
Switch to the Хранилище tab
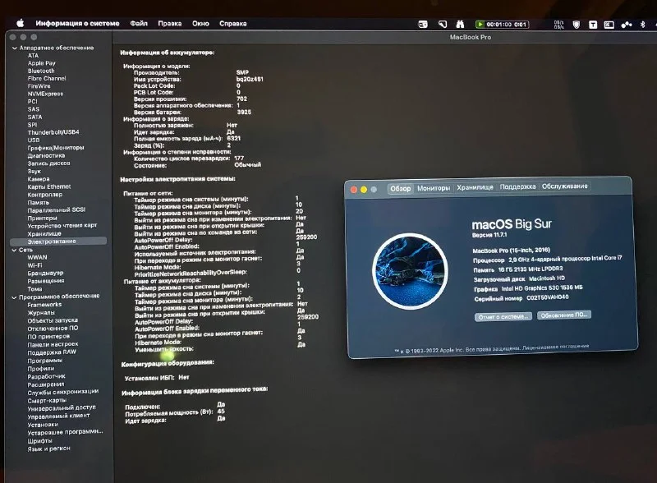tap(476, 187)
